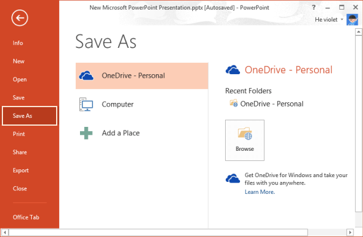This screenshot has width=363, height=237.
Task: Open the Print page
Action: (19, 134)
